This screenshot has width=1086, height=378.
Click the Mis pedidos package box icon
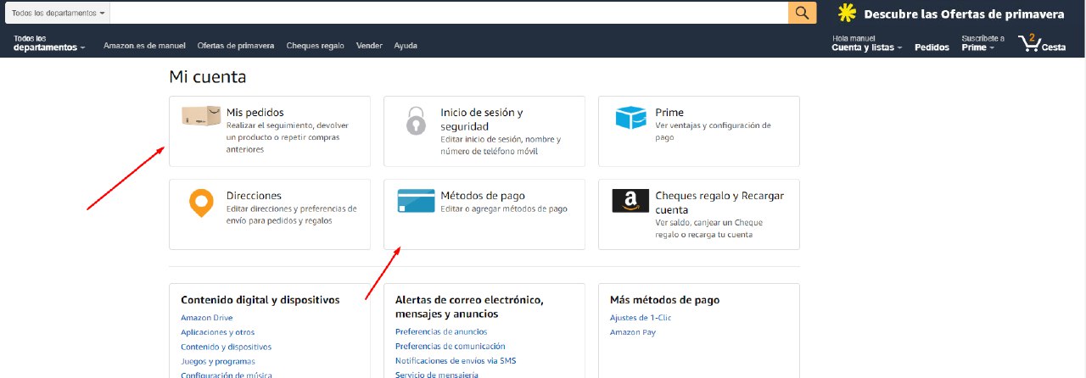tap(201, 117)
